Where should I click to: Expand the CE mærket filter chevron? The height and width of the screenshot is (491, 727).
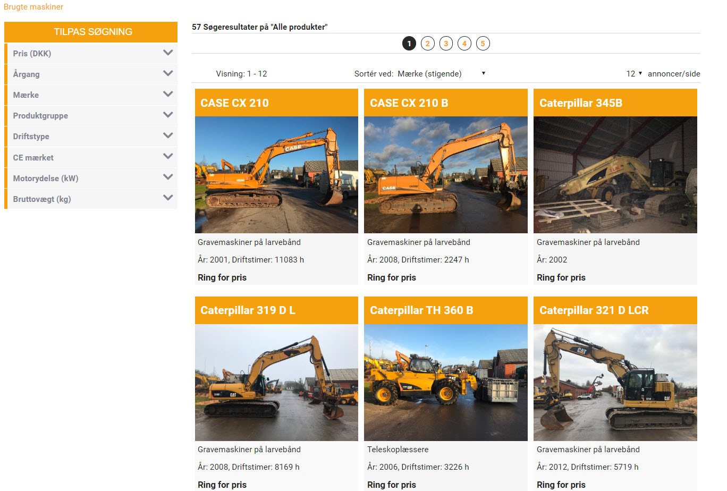tap(168, 156)
